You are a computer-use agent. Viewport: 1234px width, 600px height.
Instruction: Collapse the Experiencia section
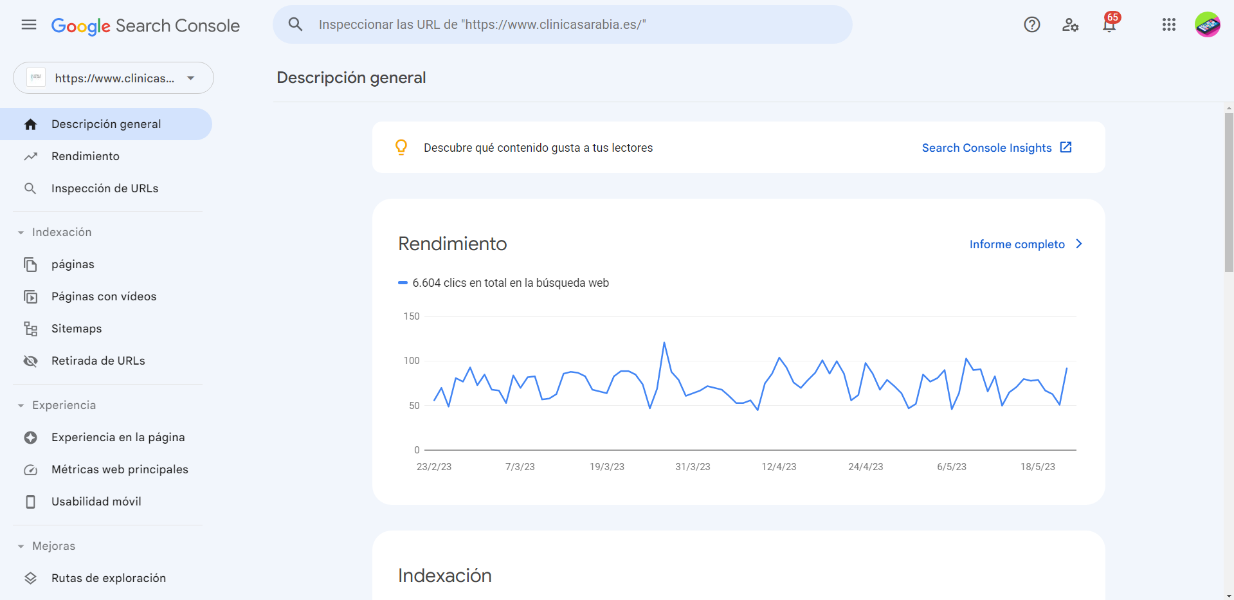coord(21,405)
